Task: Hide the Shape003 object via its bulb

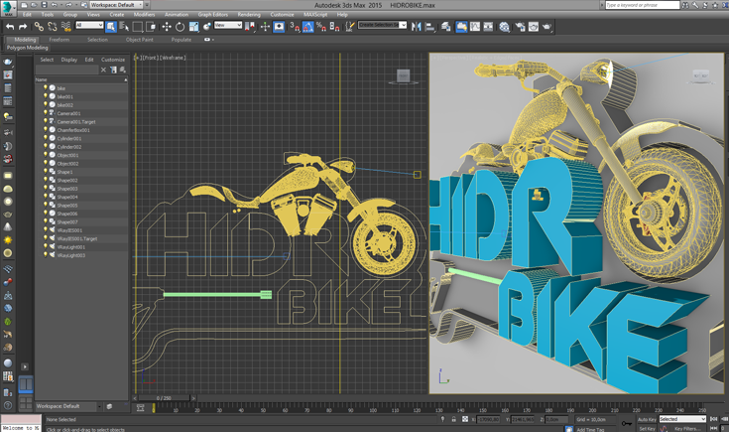Action: click(x=46, y=189)
